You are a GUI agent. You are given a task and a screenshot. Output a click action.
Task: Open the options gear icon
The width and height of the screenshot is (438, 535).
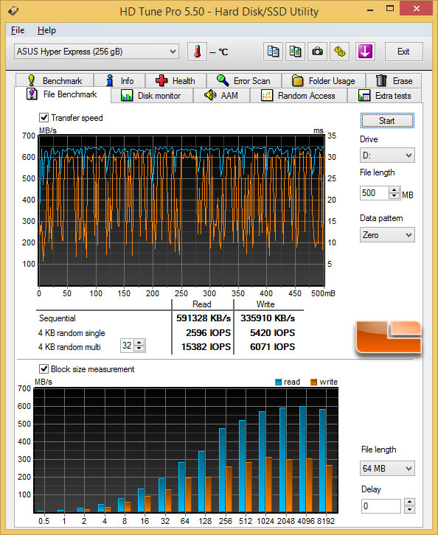[340, 52]
